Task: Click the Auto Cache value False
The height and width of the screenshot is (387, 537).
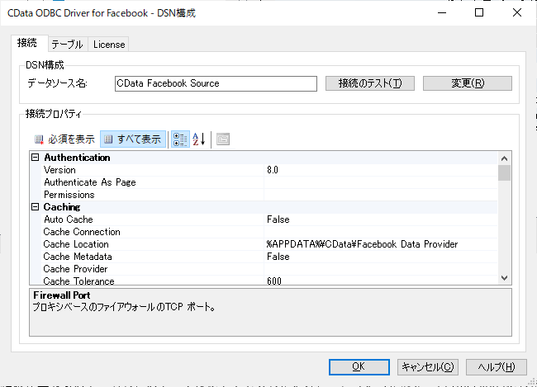Action: [x=278, y=219]
